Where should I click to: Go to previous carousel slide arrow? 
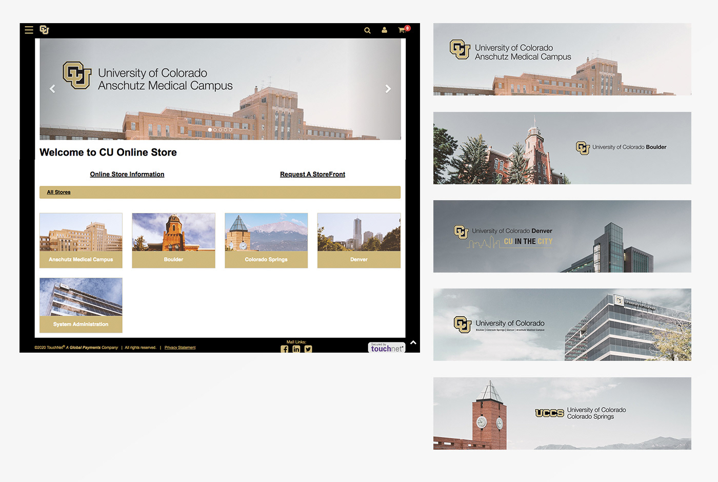click(52, 89)
